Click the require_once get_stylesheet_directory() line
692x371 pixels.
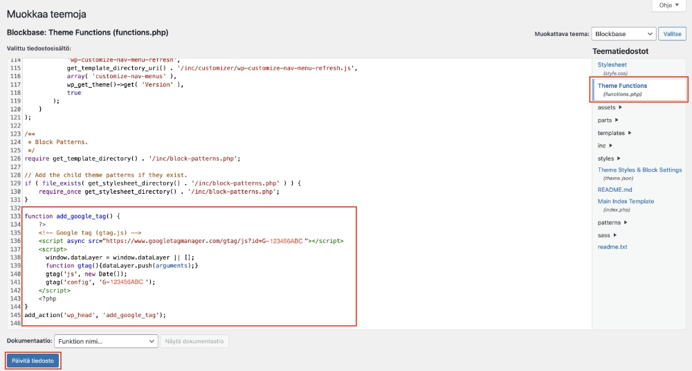pos(159,192)
